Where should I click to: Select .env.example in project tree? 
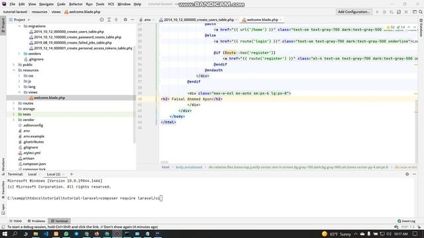pos(34,137)
